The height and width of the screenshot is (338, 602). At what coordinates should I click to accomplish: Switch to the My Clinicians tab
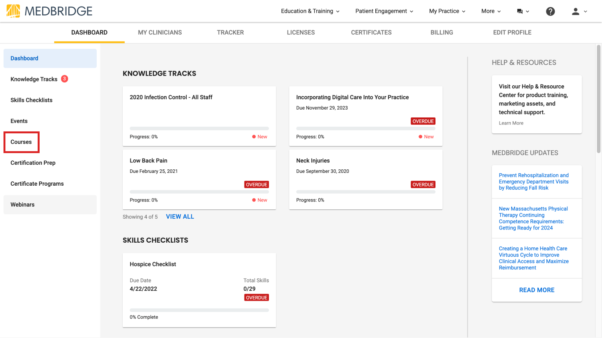click(160, 33)
